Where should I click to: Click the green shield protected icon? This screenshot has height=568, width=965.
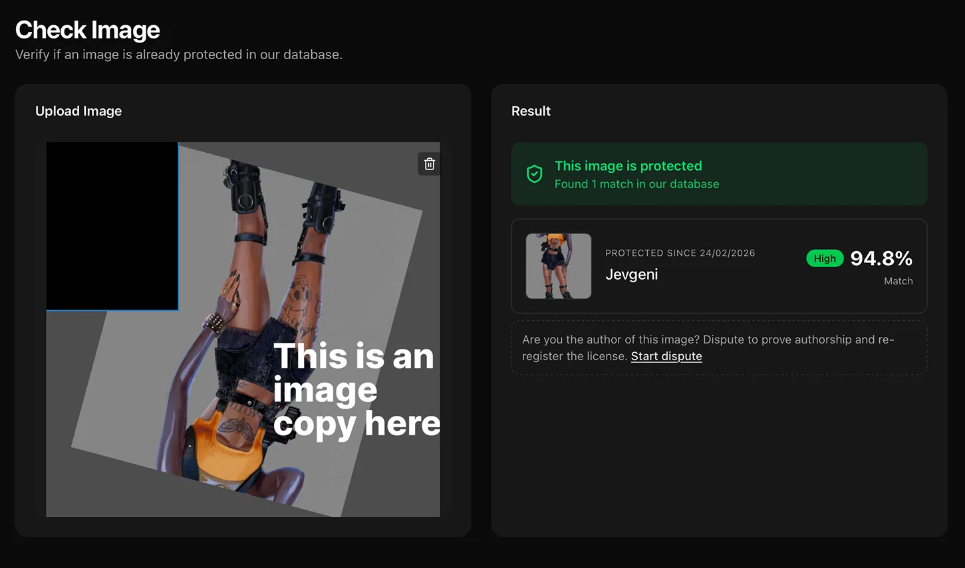[534, 174]
